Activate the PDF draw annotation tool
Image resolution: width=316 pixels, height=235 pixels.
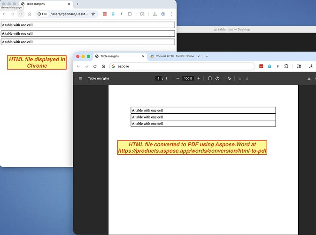229,78
